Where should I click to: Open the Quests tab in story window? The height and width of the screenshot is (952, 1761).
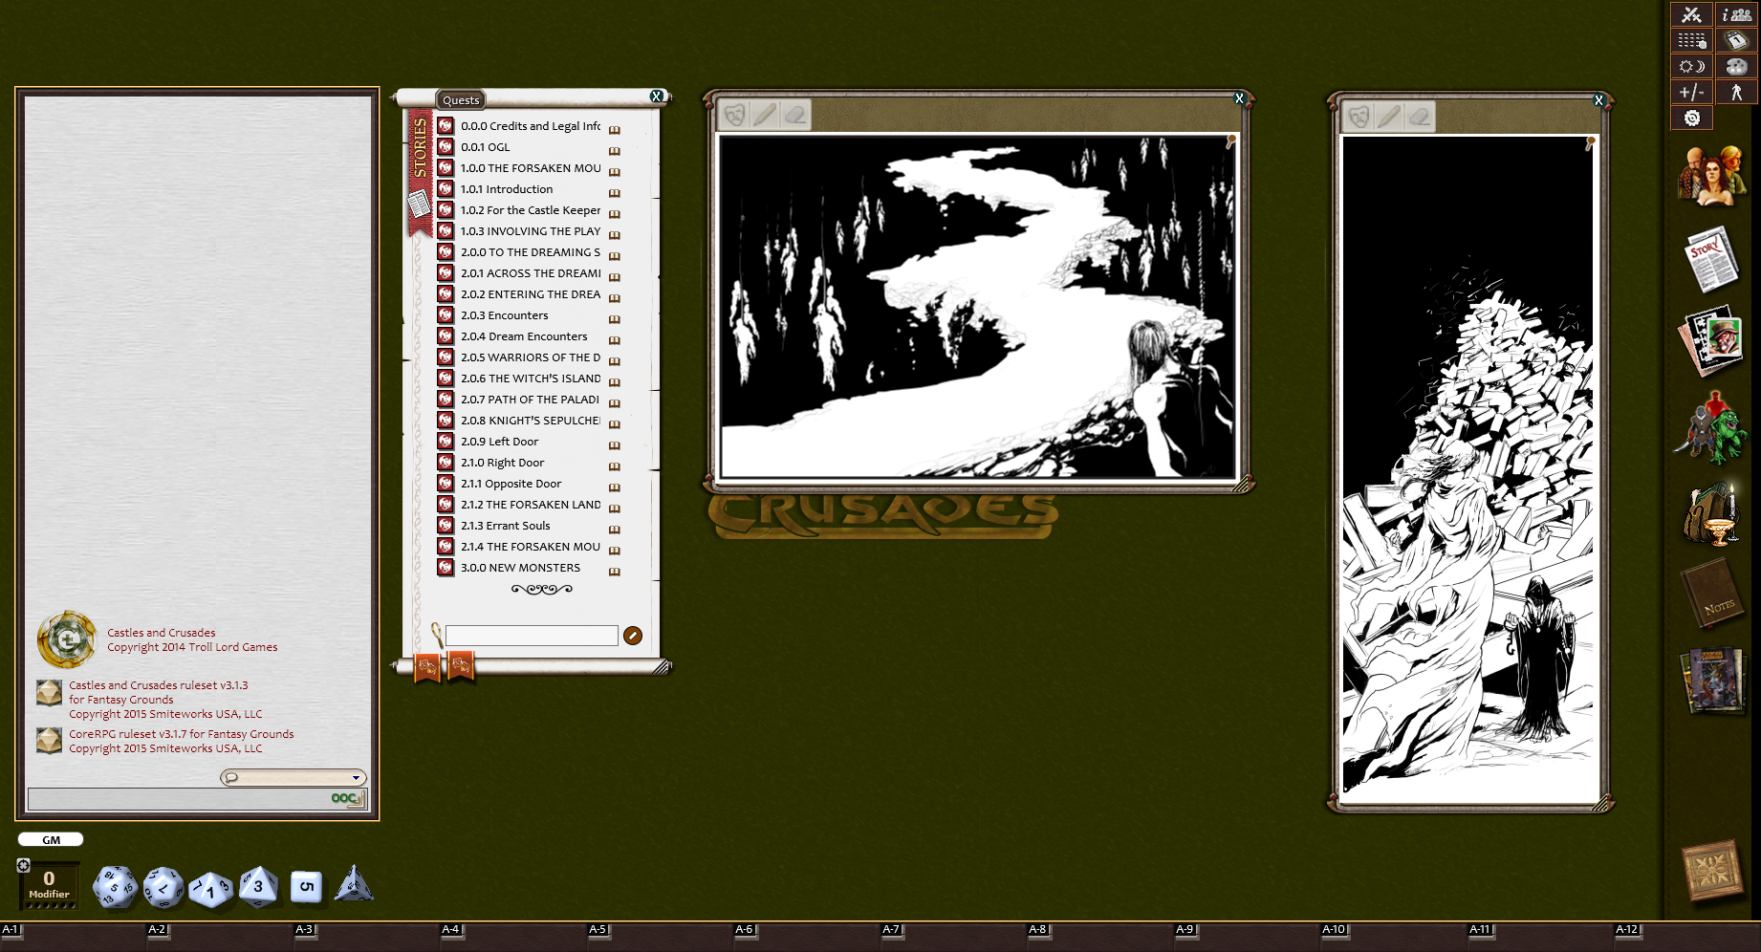tap(461, 100)
